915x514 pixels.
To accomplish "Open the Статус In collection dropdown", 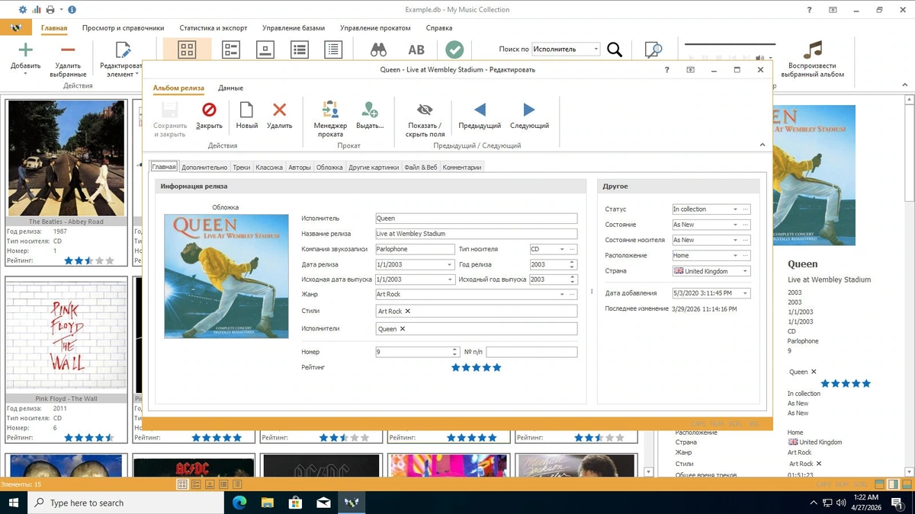I will pos(735,209).
